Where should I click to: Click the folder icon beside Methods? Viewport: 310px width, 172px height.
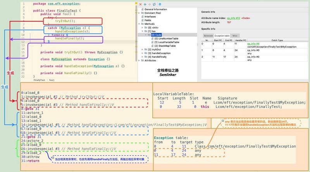(x=142, y=24)
